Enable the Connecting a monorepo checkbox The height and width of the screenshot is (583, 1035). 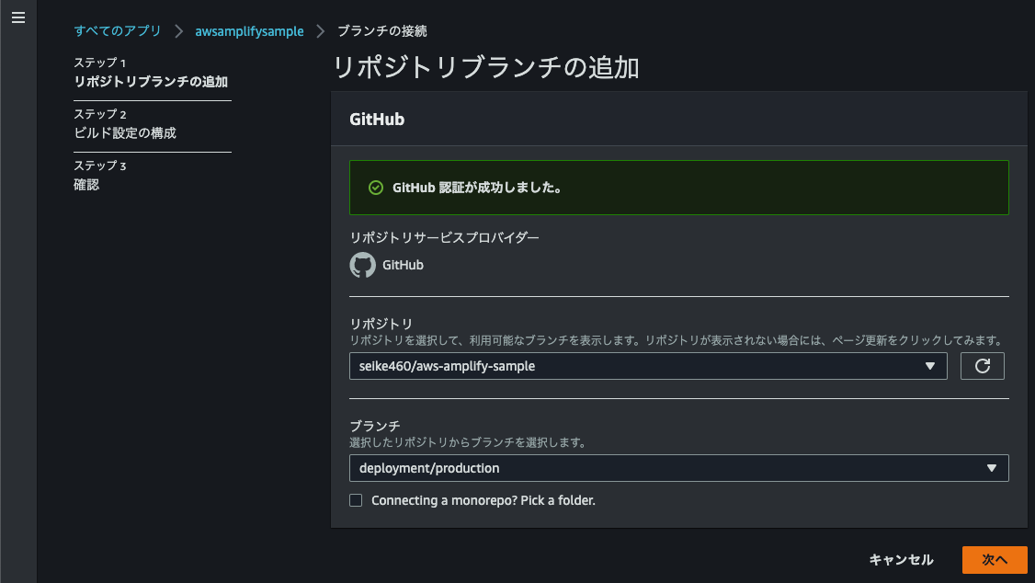coord(356,500)
